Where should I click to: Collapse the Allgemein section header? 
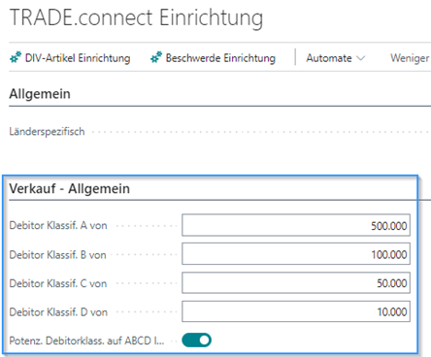[x=40, y=94]
